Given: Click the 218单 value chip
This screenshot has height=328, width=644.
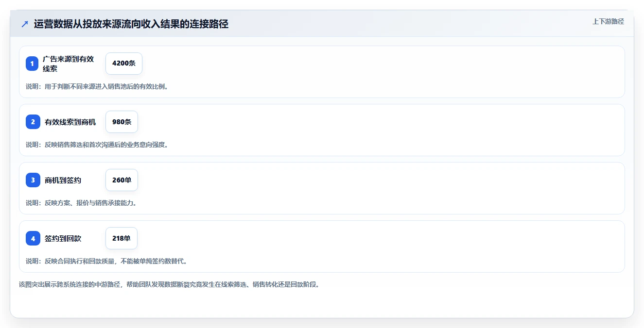Looking at the screenshot, I should pyautogui.click(x=122, y=238).
